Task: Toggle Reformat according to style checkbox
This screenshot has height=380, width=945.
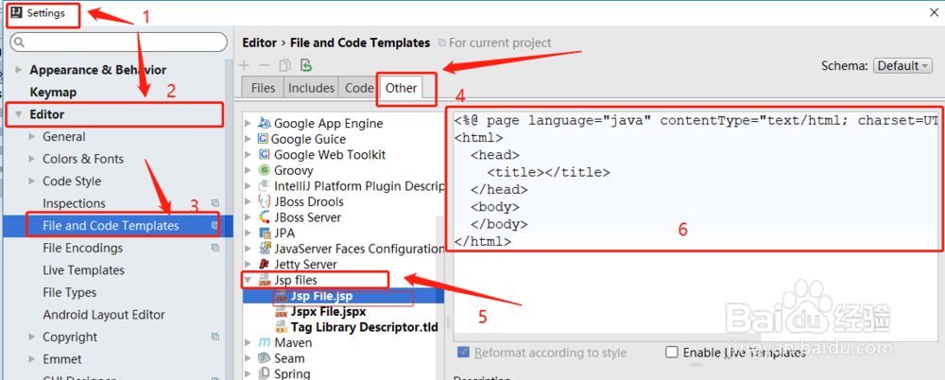Action: click(x=463, y=353)
